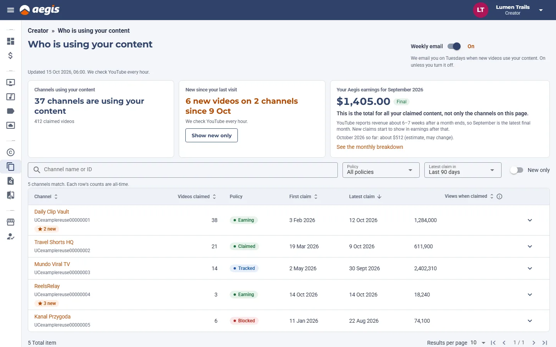Enable the New only switch
Viewport: 556px width, 347px height.
(516, 170)
